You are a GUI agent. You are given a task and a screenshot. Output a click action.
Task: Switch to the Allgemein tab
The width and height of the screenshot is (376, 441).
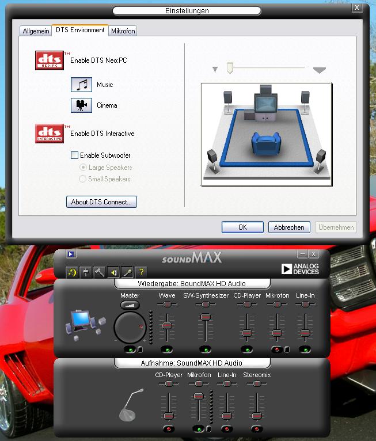tap(36, 31)
